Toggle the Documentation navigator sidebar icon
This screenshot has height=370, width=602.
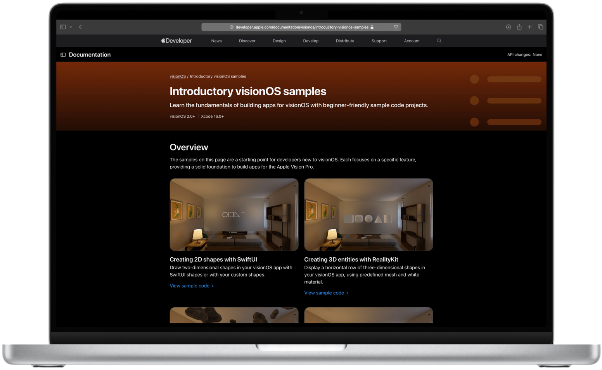(63, 55)
